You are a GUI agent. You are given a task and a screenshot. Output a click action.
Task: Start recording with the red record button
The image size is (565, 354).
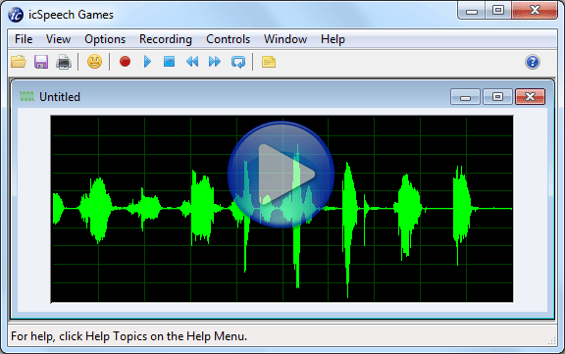click(125, 62)
